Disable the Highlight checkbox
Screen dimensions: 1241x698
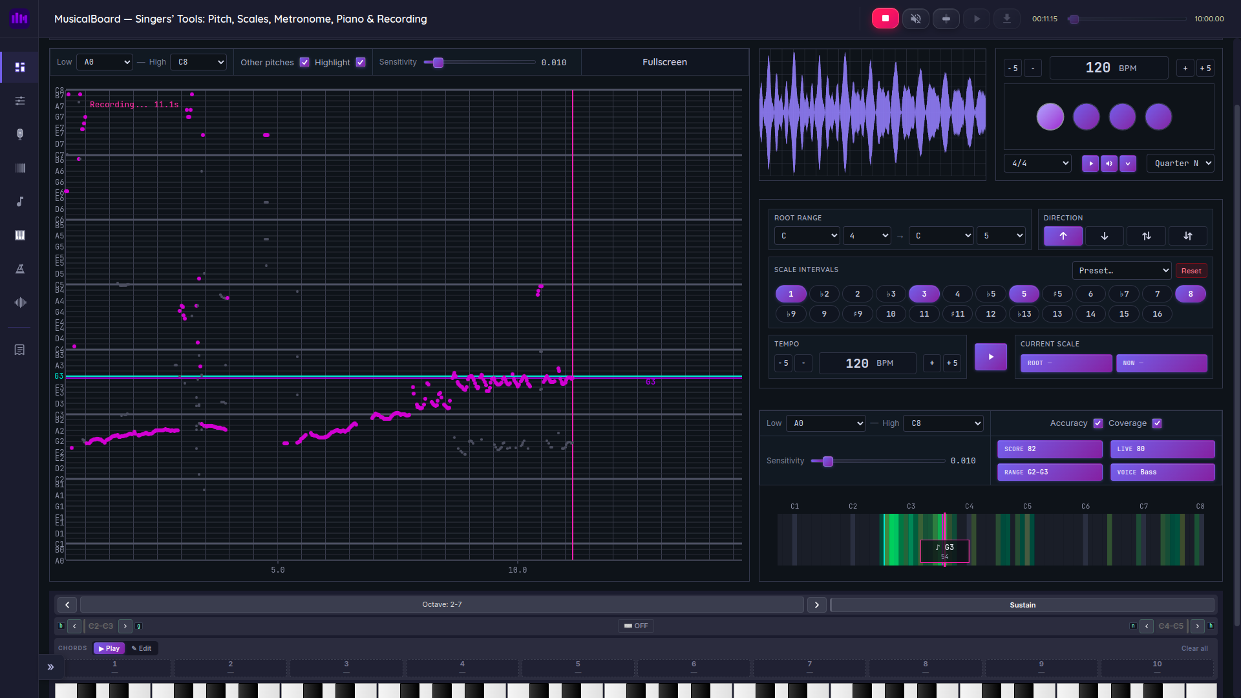tap(361, 62)
